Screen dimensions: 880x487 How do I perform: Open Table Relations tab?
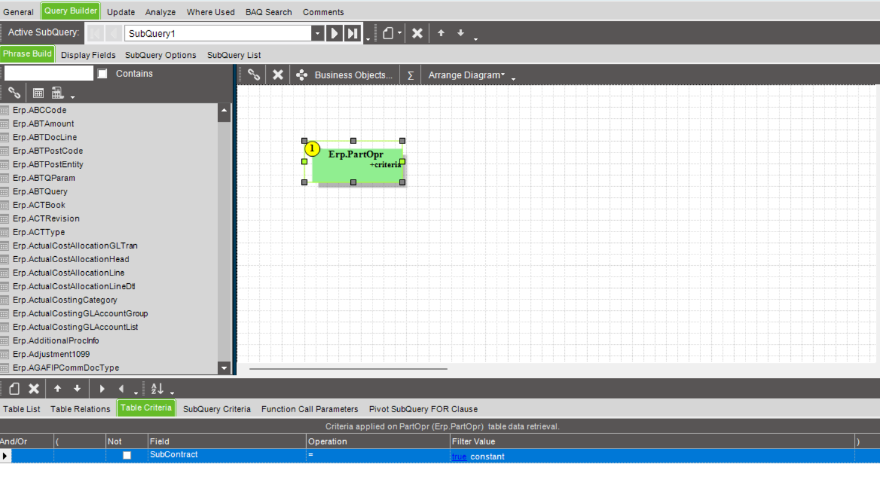point(80,409)
